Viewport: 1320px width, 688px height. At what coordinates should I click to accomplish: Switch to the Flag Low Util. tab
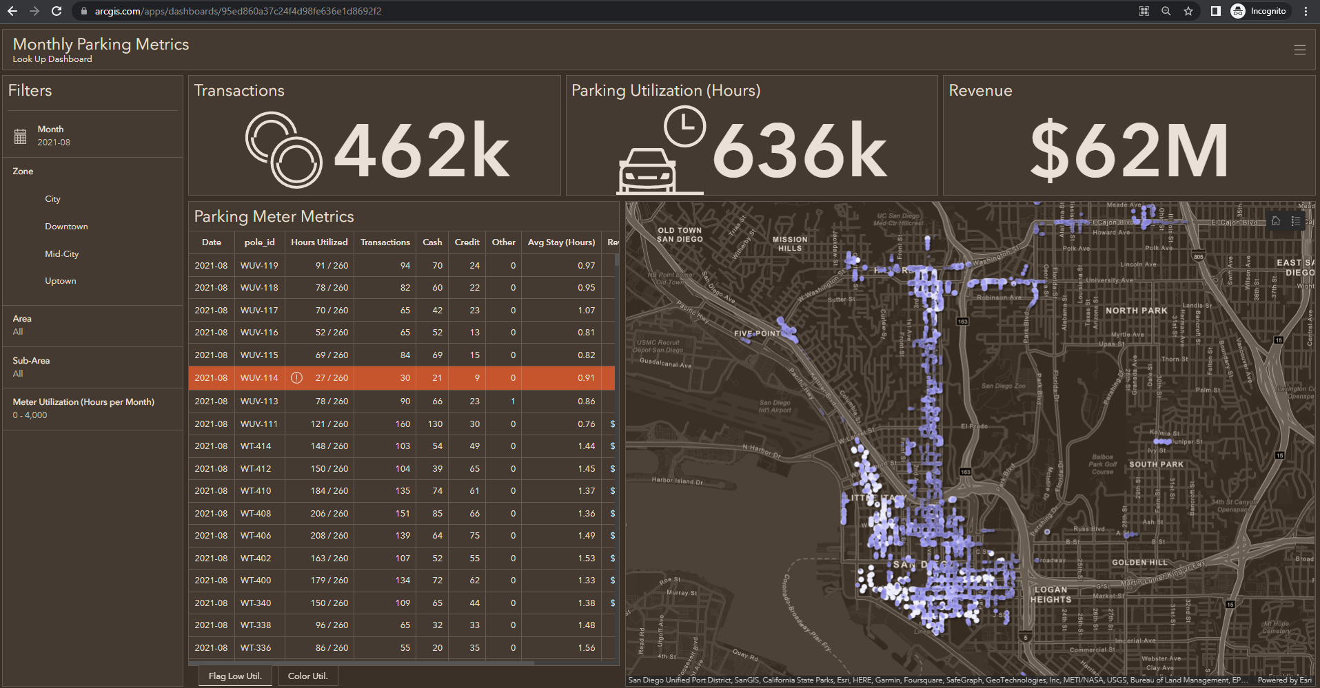pyautogui.click(x=235, y=676)
